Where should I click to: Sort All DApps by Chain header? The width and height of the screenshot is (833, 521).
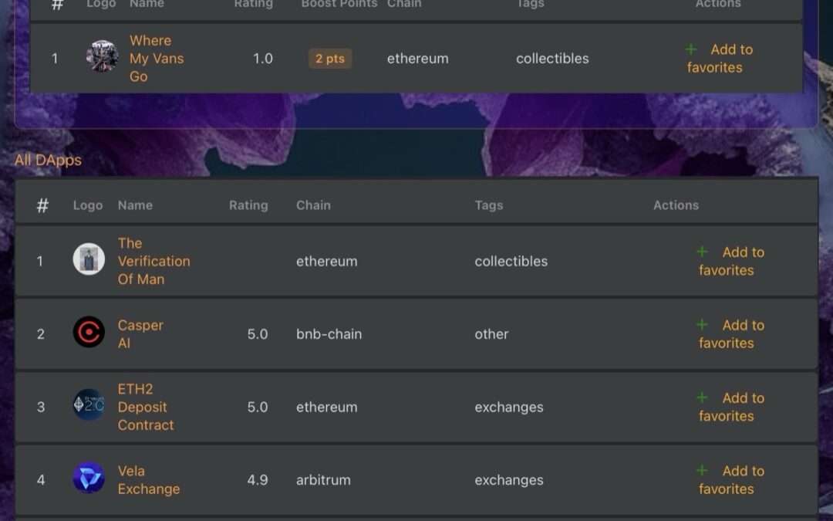pyautogui.click(x=313, y=205)
